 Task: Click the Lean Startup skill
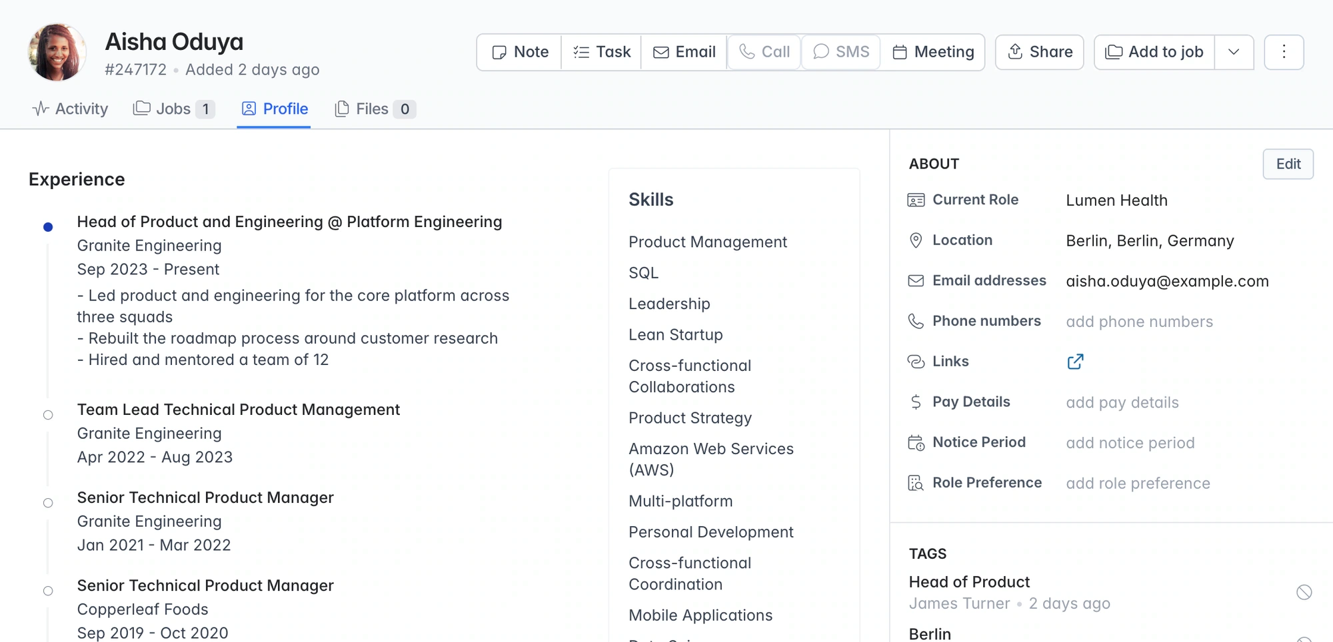(x=676, y=335)
